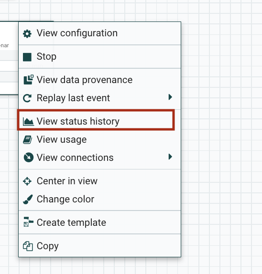The width and height of the screenshot is (262, 274).
Task: Open View status history
Action: click(x=99, y=121)
